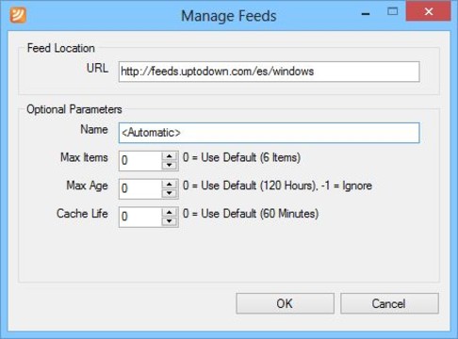Decrease Cache Life with the down arrow
This screenshot has height=339, width=458.
(170, 221)
